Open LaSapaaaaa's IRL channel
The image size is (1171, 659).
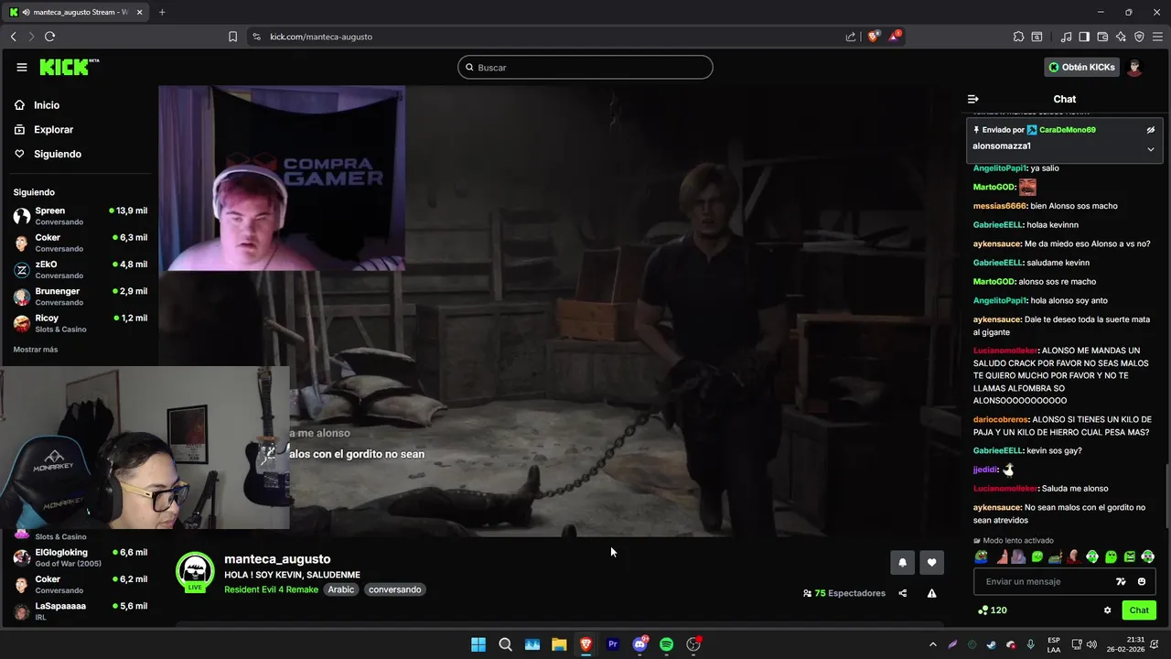tap(80, 611)
